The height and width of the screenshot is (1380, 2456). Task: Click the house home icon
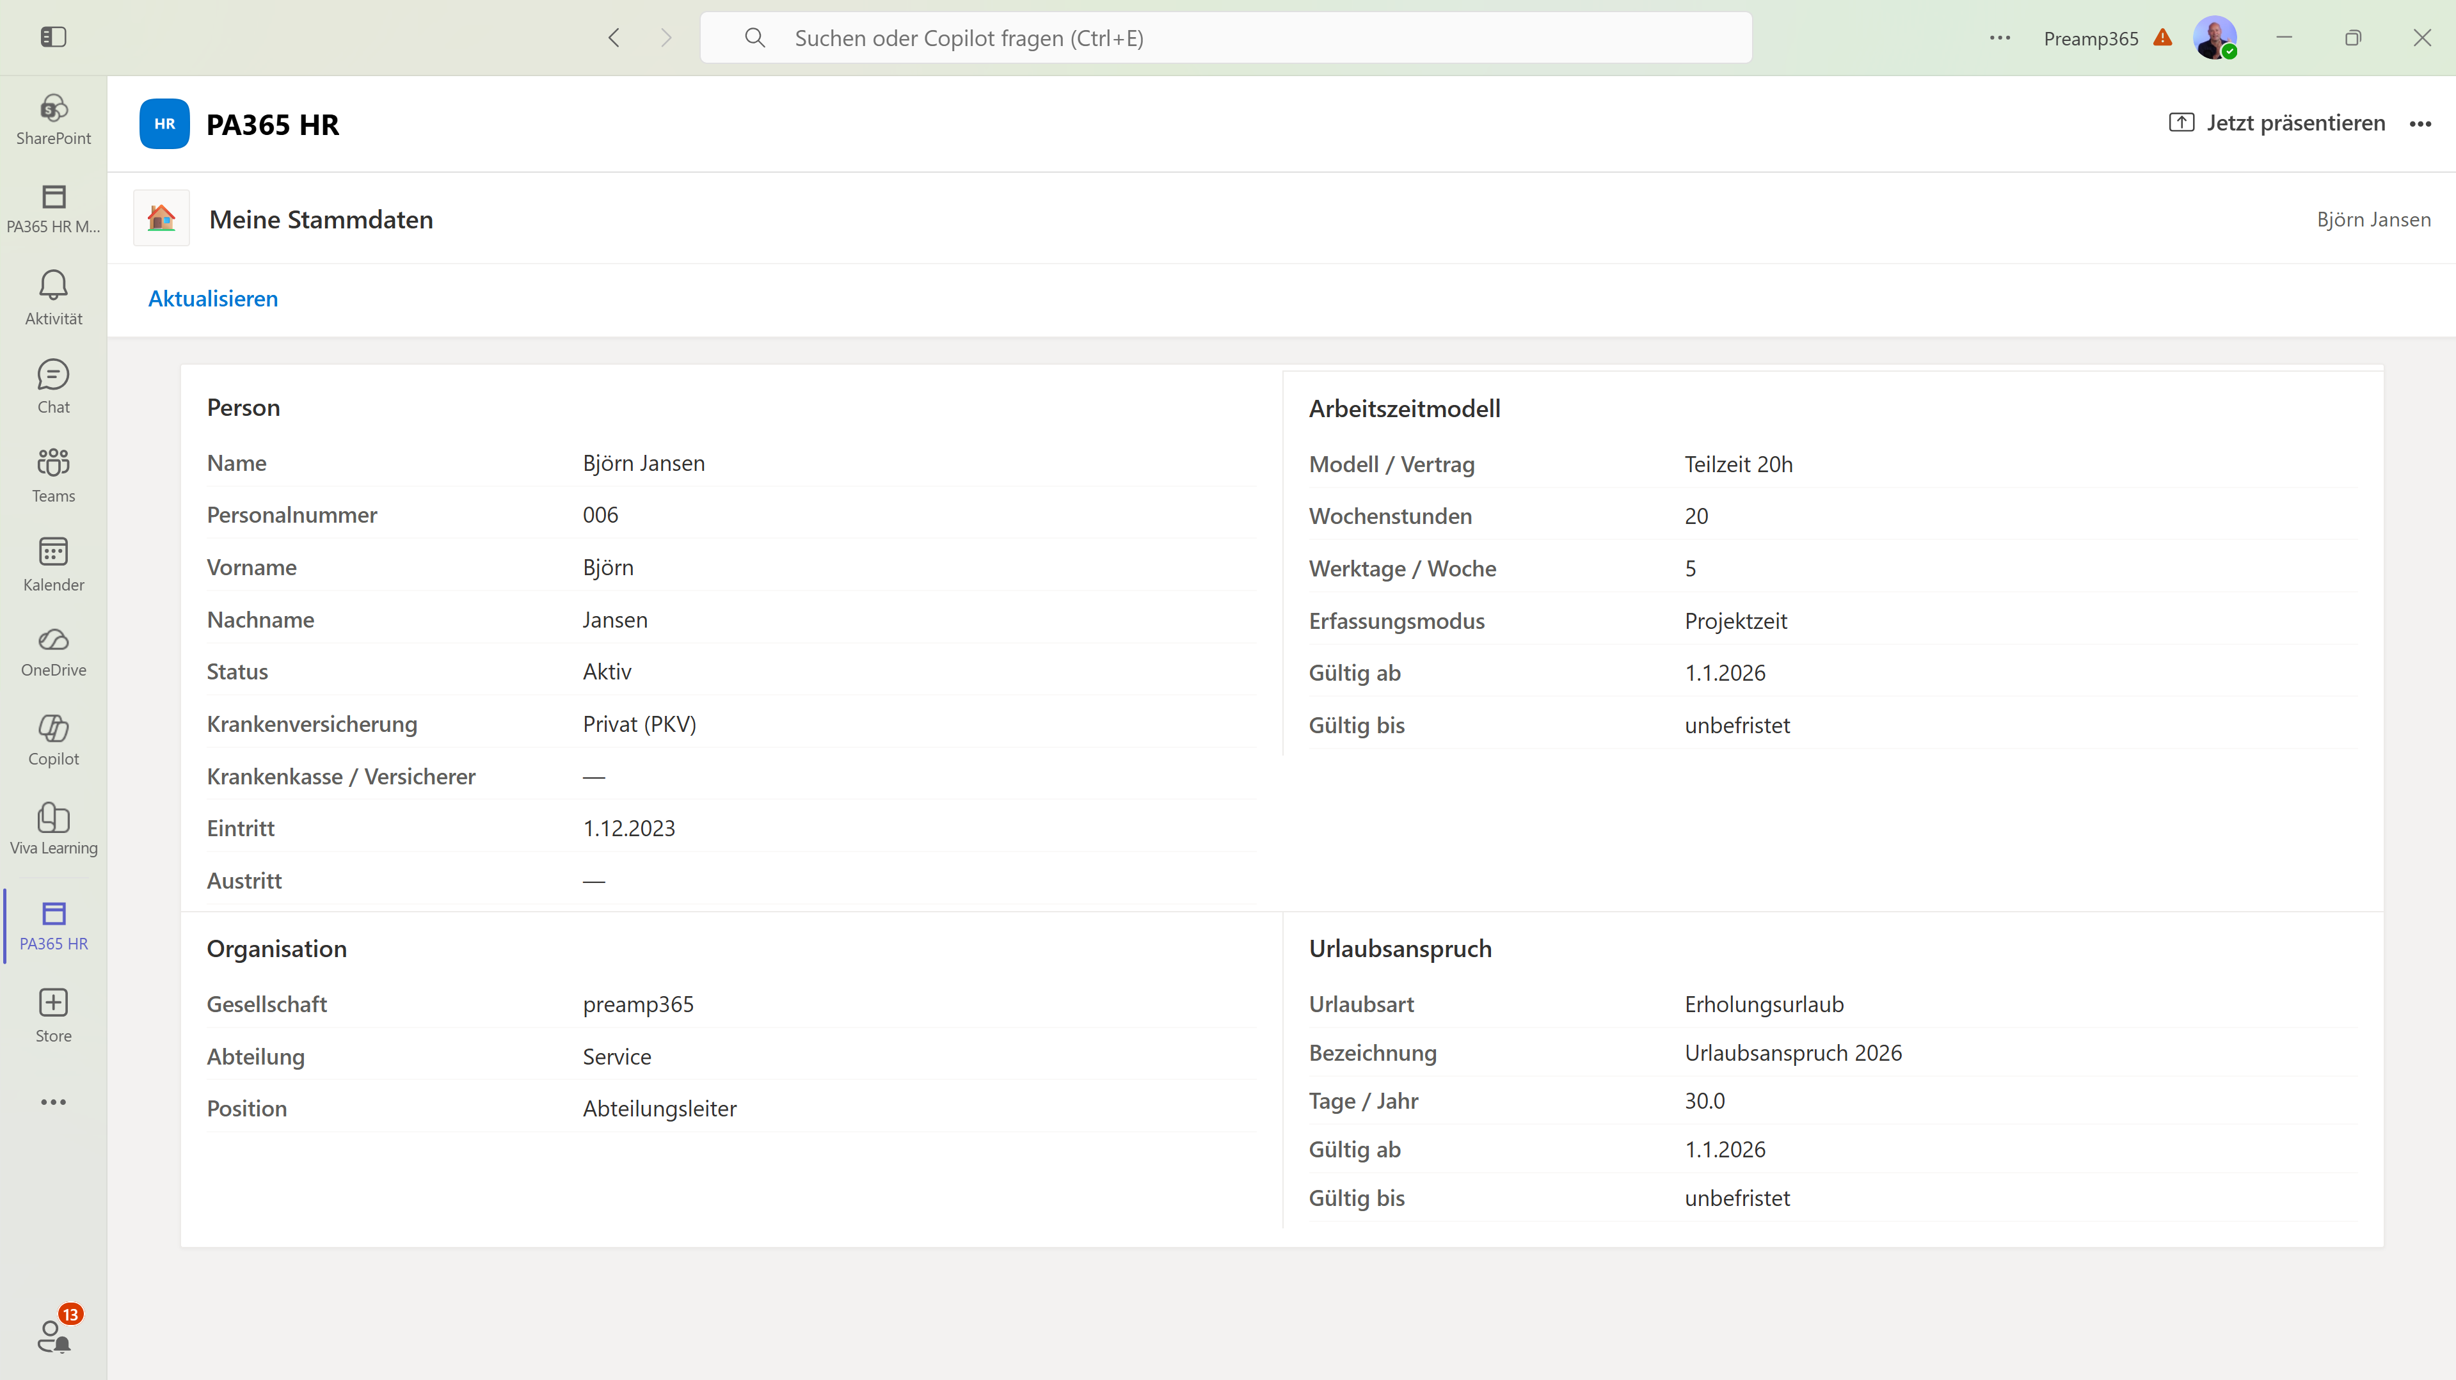161,218
